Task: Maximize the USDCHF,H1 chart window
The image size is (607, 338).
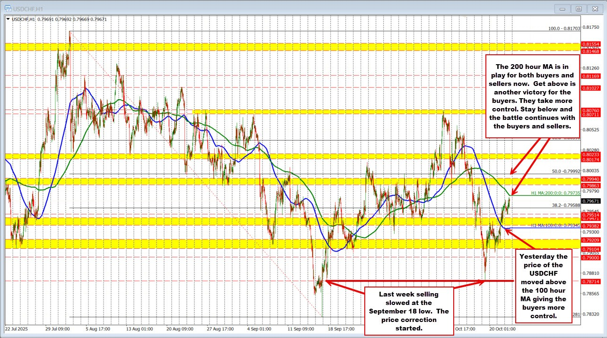Action: 578,8
